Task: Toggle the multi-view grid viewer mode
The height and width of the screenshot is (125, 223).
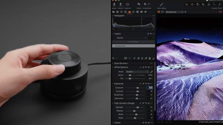Action: (x=159, y=12)
